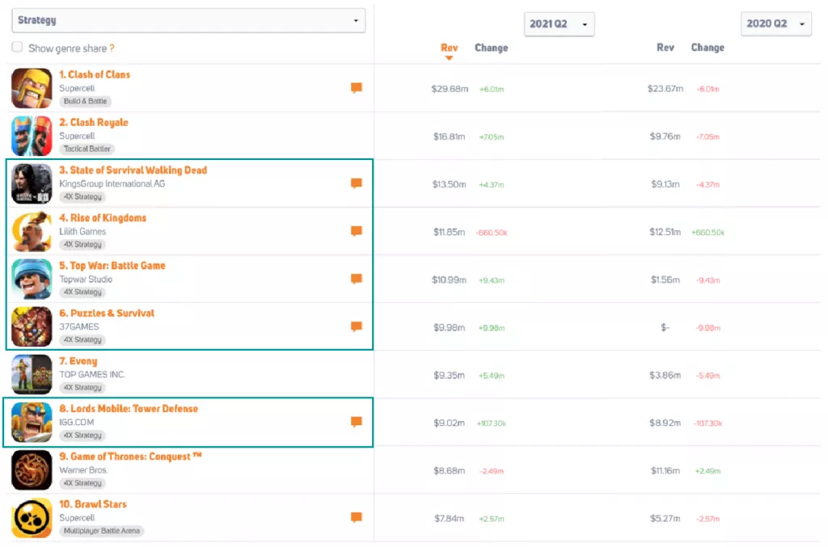Sort by the 2021 Q2 Change column
The height and width of the screenshot is (547, 828).
pyautogui.click(x=491, y=48)
